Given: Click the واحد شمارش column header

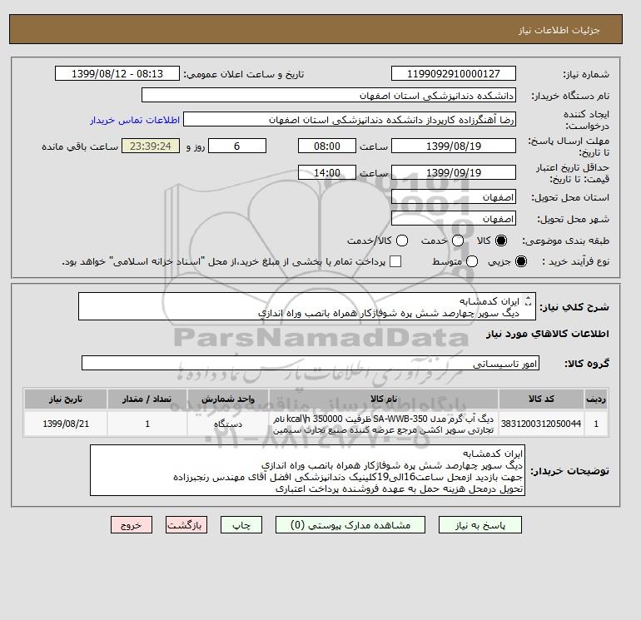Looking at the screenshot, I should click(x=228, y=399).
